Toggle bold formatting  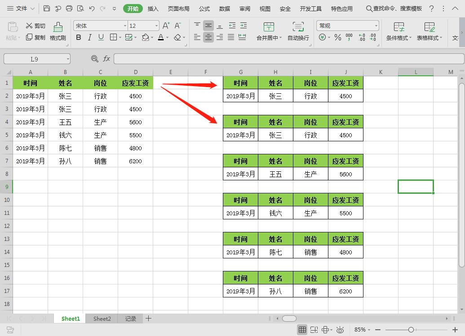coord(79,38)
